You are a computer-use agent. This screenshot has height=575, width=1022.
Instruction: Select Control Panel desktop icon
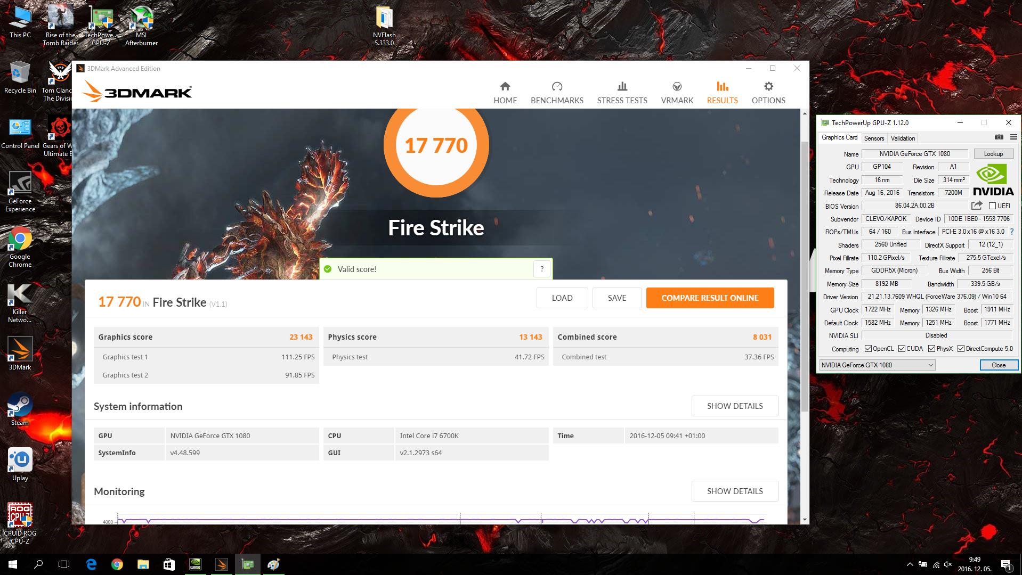point(20,133)
